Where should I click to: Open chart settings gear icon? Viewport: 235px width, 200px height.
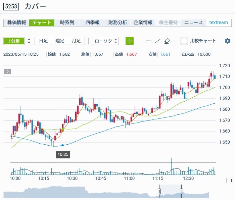228,41
